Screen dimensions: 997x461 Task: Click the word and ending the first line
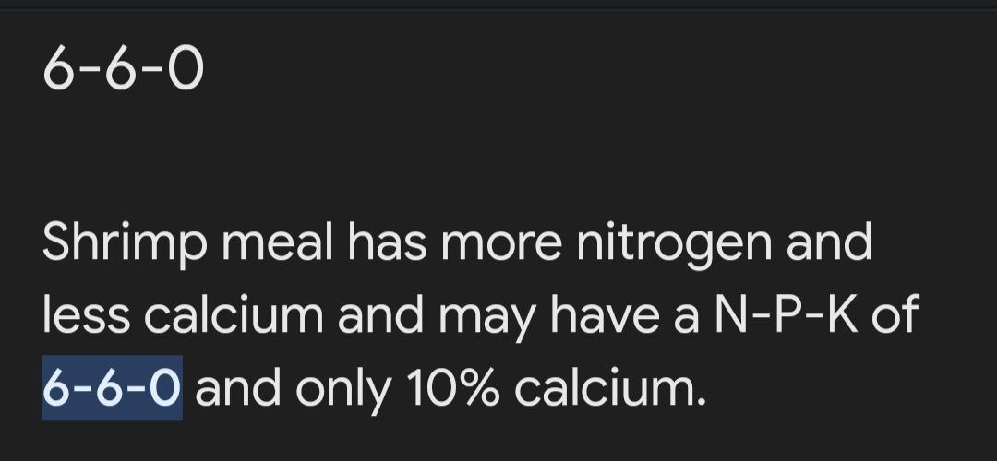coord(829,243)
